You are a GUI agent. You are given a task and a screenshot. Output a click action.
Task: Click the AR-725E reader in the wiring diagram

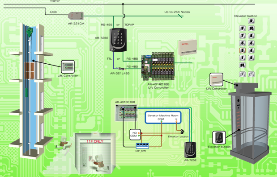190,150
